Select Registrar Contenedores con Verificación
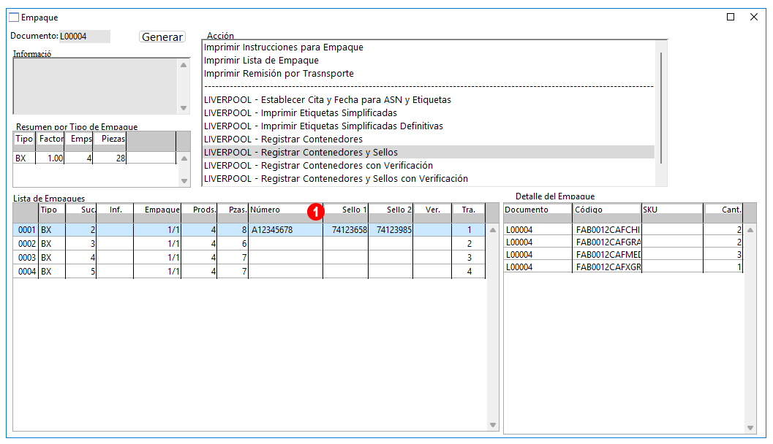 click(x=318, y=166)
